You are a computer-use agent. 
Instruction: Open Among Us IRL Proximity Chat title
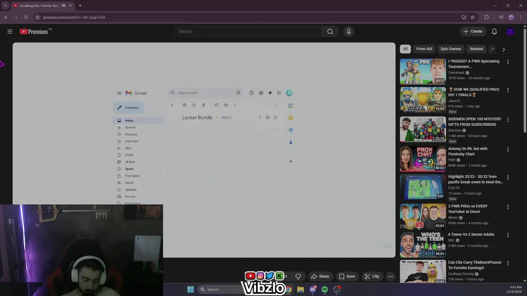(x=468, y=151)
